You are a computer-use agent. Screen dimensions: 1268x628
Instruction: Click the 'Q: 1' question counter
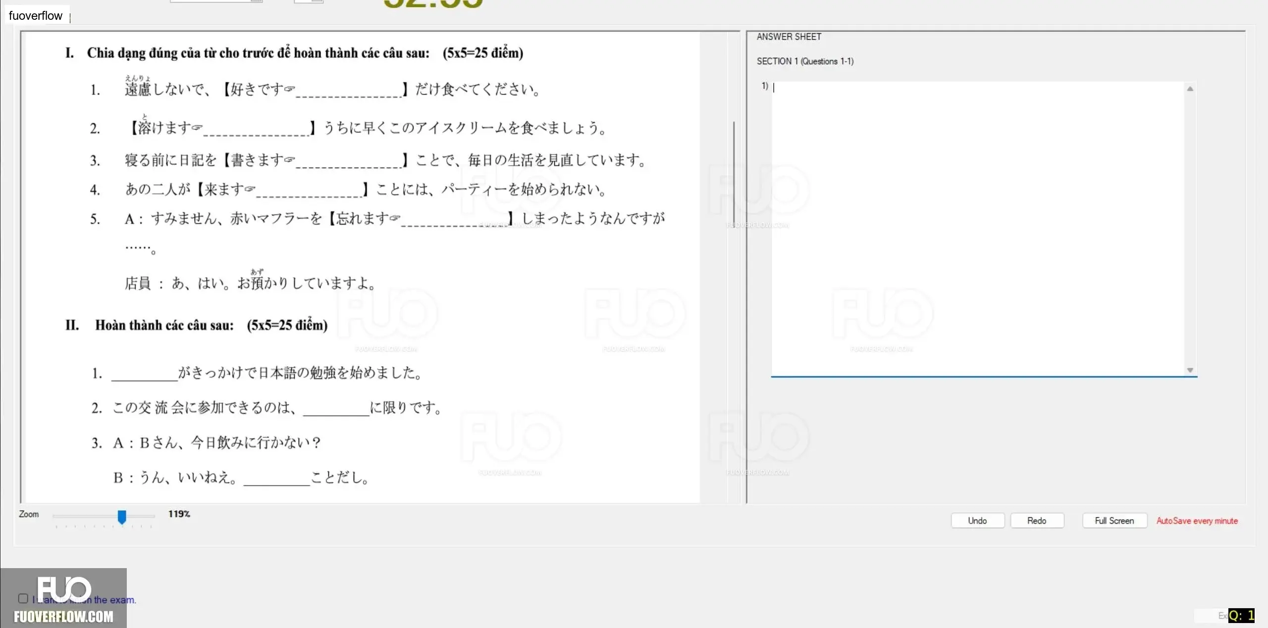click(x=1241, y=616)
